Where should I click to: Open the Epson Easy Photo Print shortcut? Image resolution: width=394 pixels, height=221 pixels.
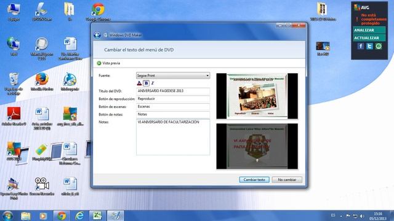pyautogui.click(x=14, y=188)
